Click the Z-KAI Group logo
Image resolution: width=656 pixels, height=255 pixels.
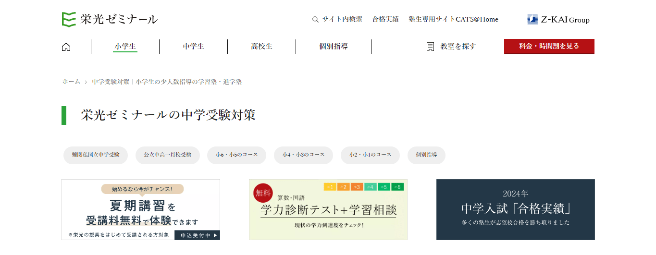[x=558, y=20]
